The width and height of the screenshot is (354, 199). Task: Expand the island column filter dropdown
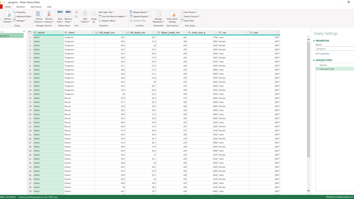(x=93, y=33)
